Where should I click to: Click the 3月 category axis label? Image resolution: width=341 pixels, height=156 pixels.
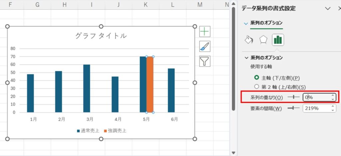click(x=90, y=119)
